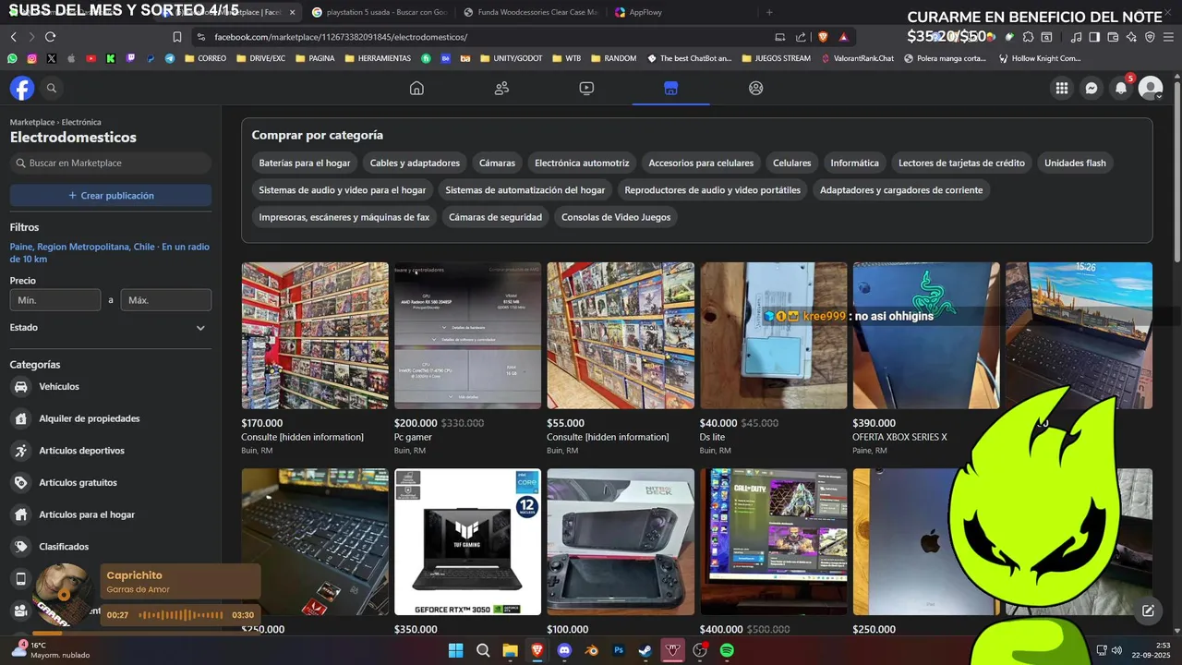Viewport: 1182px width, 665px height.
Task: Click the Facebook search magnifier icon
Action: point(52,88)
